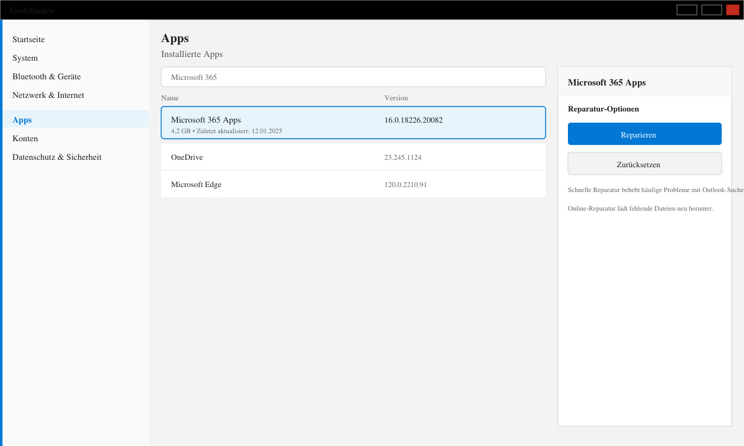
Task: Maximize the Einstellungen window
Action: (x=712, y=10)
